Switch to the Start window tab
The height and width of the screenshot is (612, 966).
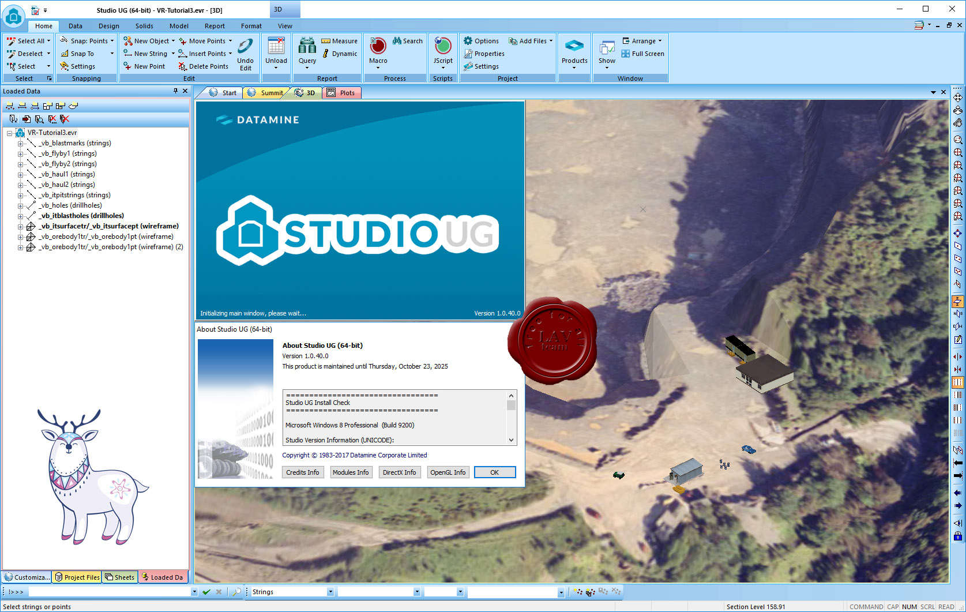pos(223,93)
